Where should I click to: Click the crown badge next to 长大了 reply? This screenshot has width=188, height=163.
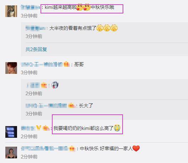71,105
